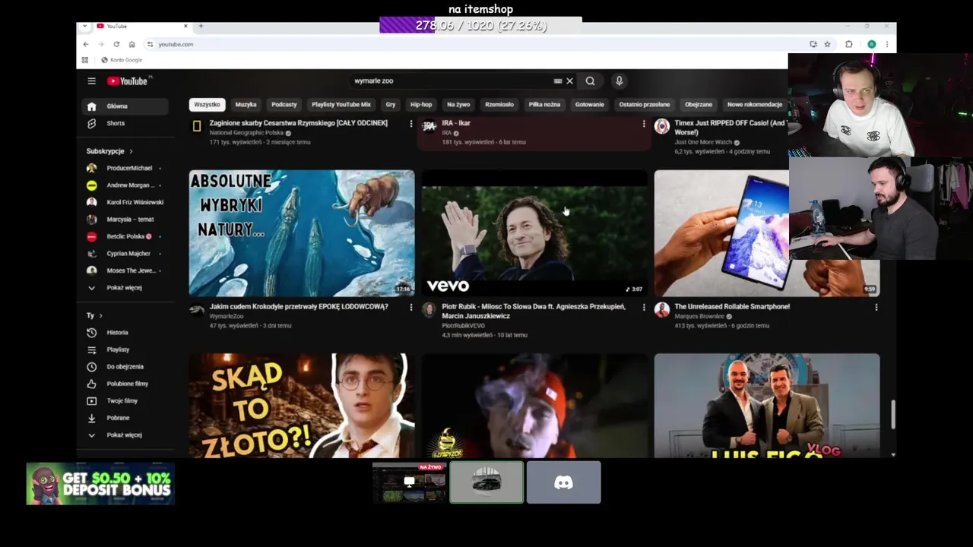Open the WymarłeZoo channel link under crocodile video
Screen dimensions: 973x547
pyautogui.click(x=227, y=316)
